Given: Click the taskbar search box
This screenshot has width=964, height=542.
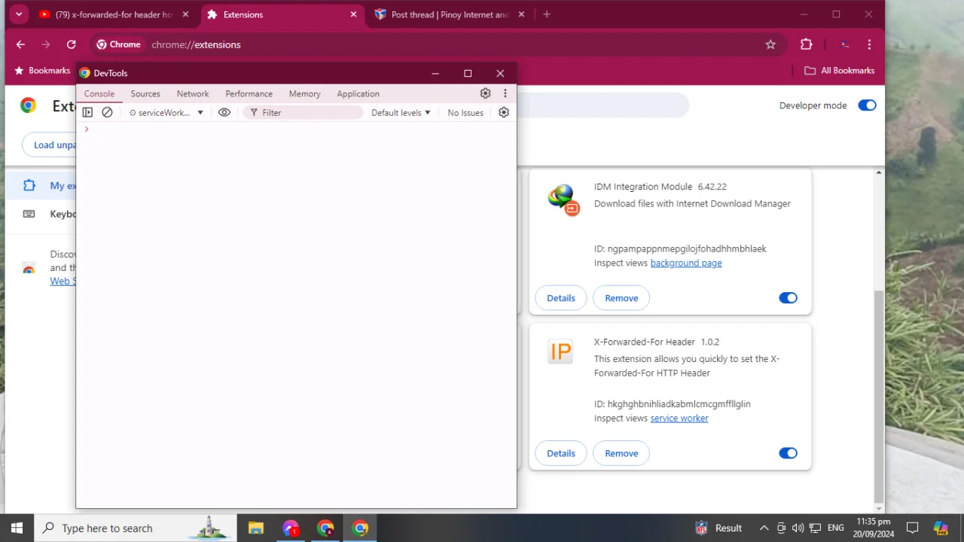Looking at the screenshot, I should point(136,528).
